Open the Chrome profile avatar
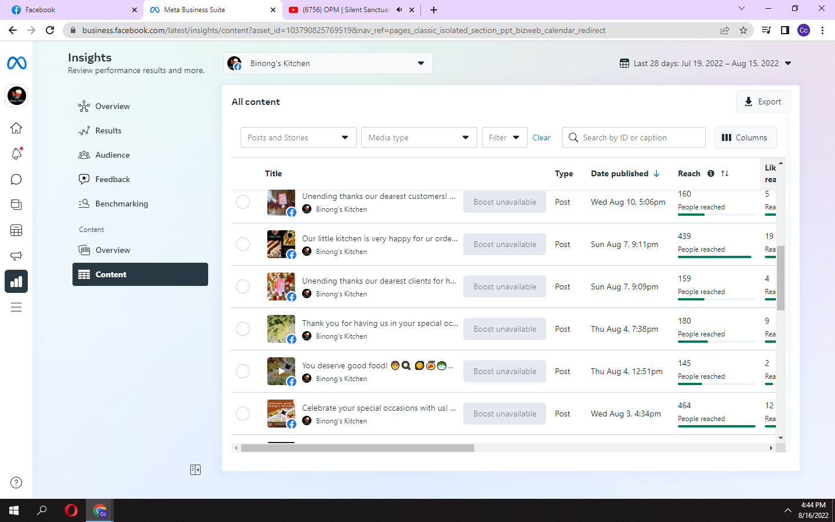The height and width of the screenshot is (522, 835). click(804, 30)
